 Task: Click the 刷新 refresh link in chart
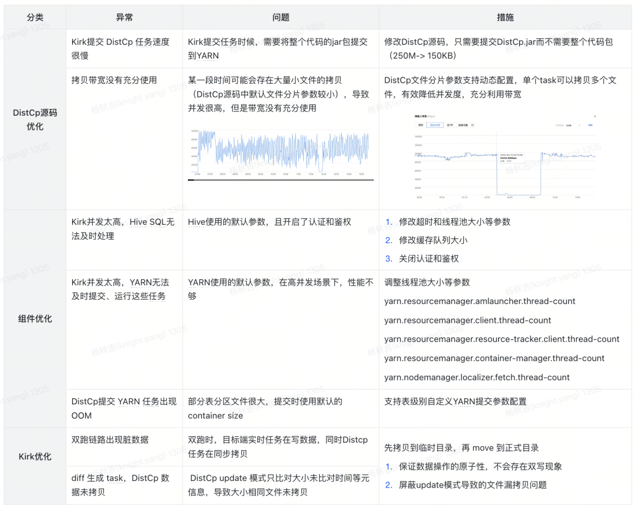click(590, 125)
